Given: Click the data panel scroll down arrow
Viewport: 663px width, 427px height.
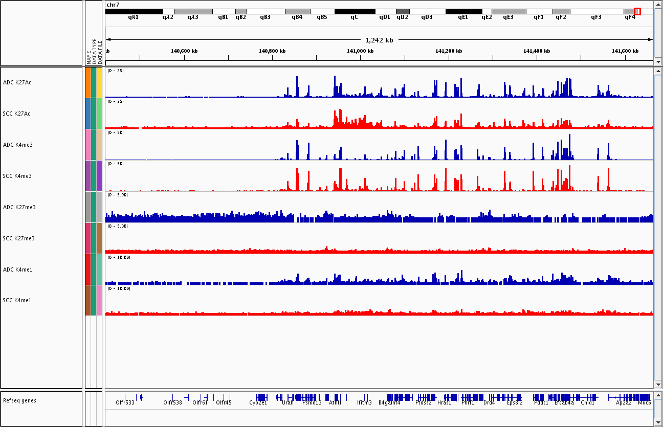Looking at the screenshot, I should coord(658,384).
